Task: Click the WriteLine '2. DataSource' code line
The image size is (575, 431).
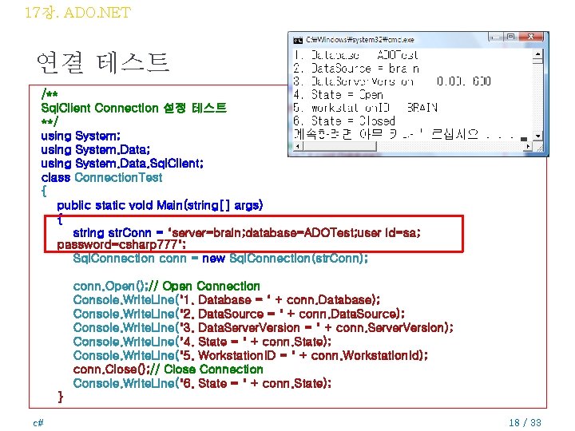Action: coord(238,314)
